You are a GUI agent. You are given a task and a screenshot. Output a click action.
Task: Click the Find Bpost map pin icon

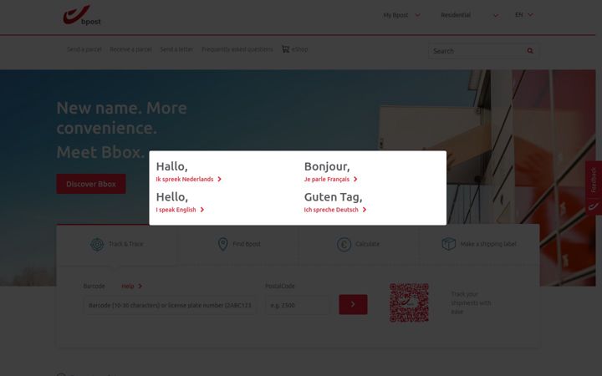click(x=222, y=244)
